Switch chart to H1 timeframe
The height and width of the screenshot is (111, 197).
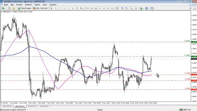100,8
